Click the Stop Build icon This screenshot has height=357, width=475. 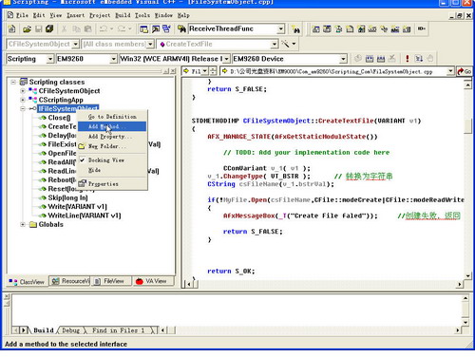(x=391, y=59)
